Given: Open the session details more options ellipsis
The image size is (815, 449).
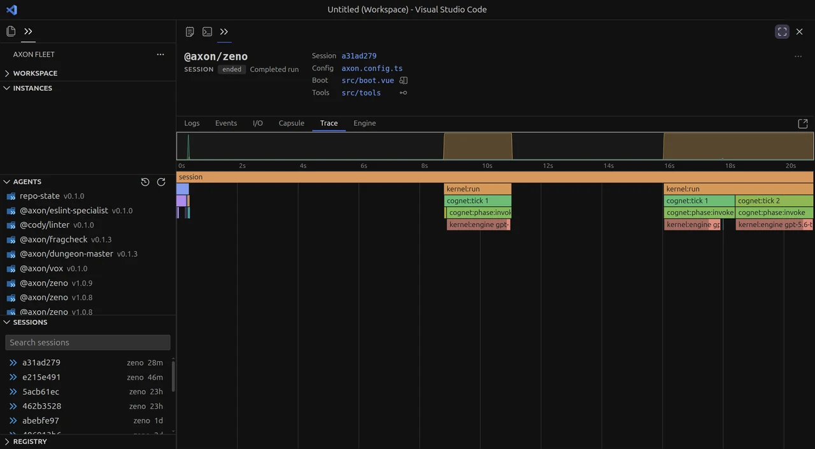Looking at the screenshot, I should pos(798,57).
